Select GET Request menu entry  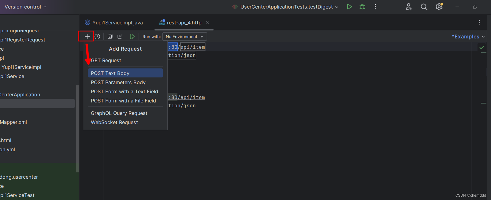(x=125, y=60)
